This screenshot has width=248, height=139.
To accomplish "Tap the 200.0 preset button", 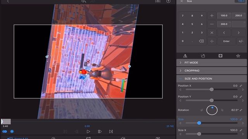I will [239, 15].
